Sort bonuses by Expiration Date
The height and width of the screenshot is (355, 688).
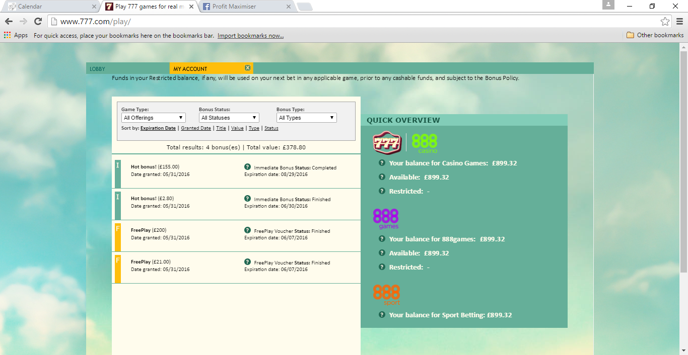[x=158, y=128]
